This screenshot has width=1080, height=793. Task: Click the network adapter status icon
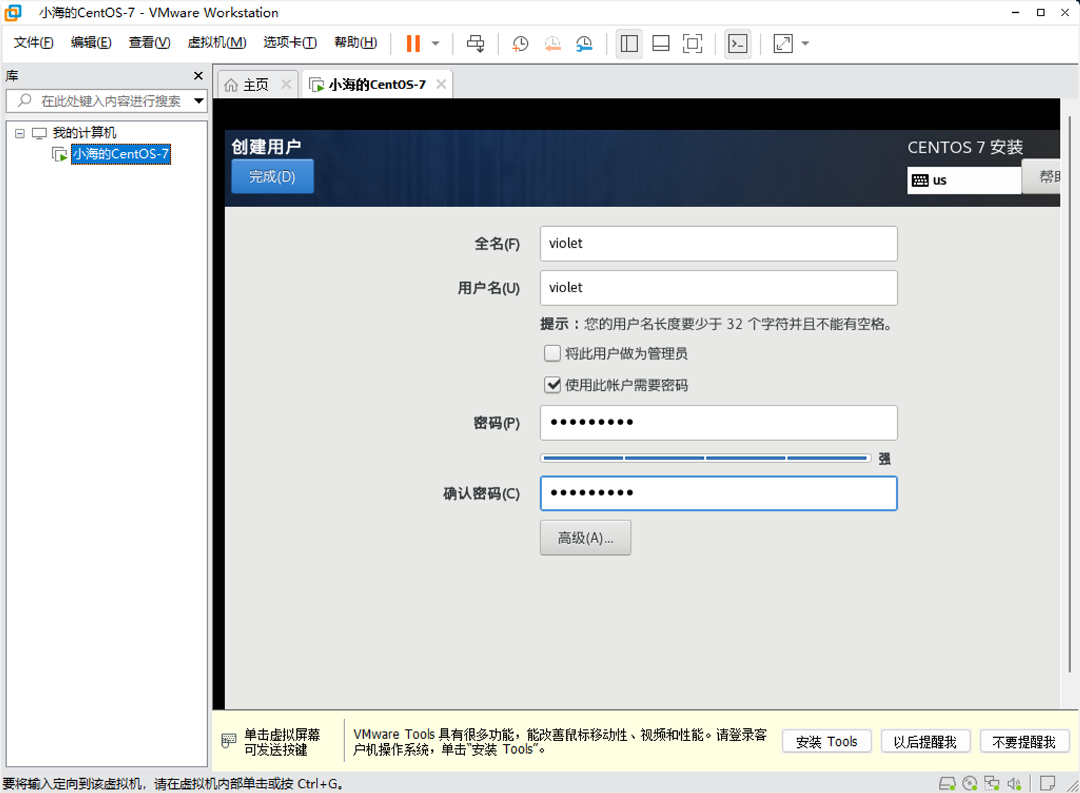(992, 784)
